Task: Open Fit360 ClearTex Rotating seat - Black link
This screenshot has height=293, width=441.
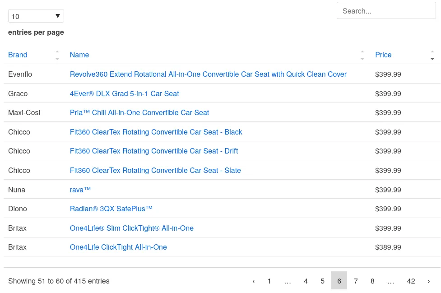Action: point(156,132)
